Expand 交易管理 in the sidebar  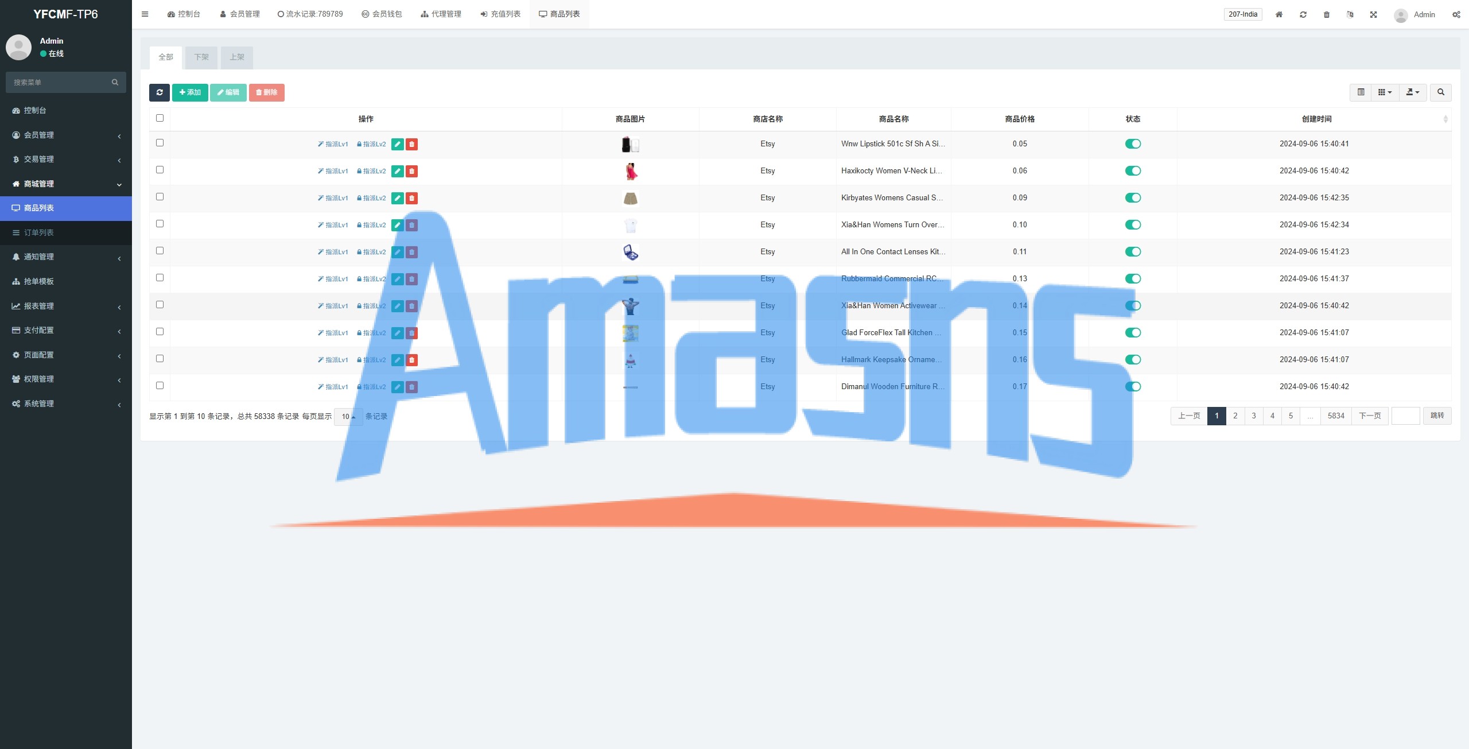point(66,159)
